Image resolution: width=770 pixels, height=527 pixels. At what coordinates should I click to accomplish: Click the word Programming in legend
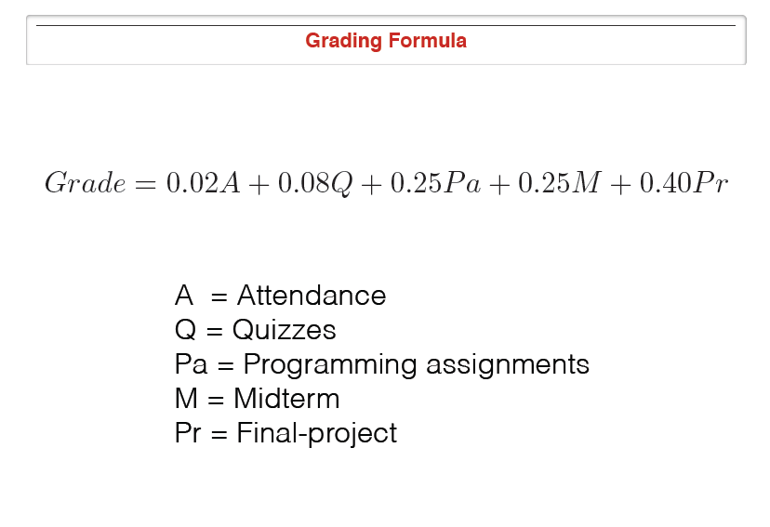tap(330, 365)
